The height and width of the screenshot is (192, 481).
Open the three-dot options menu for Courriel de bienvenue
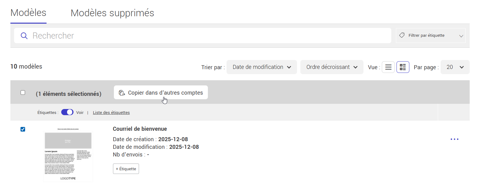coord(454,139)
